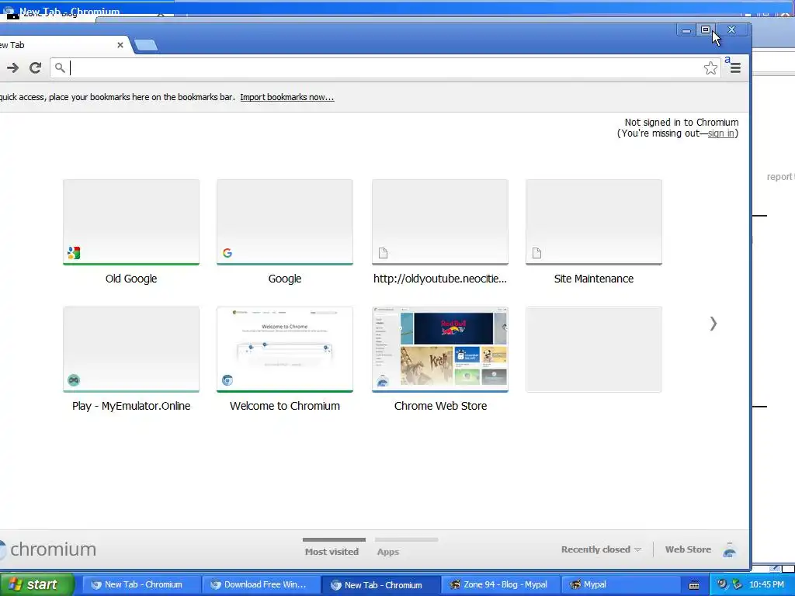This screenshot has height=596, width=795.
Task: Open a new tab with tab button
Action: tap(146, 45)
